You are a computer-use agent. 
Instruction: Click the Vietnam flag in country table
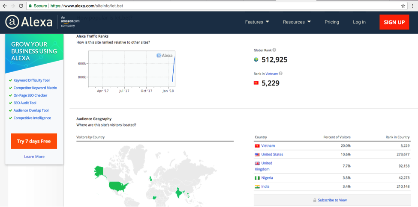(x=257, y=146)
